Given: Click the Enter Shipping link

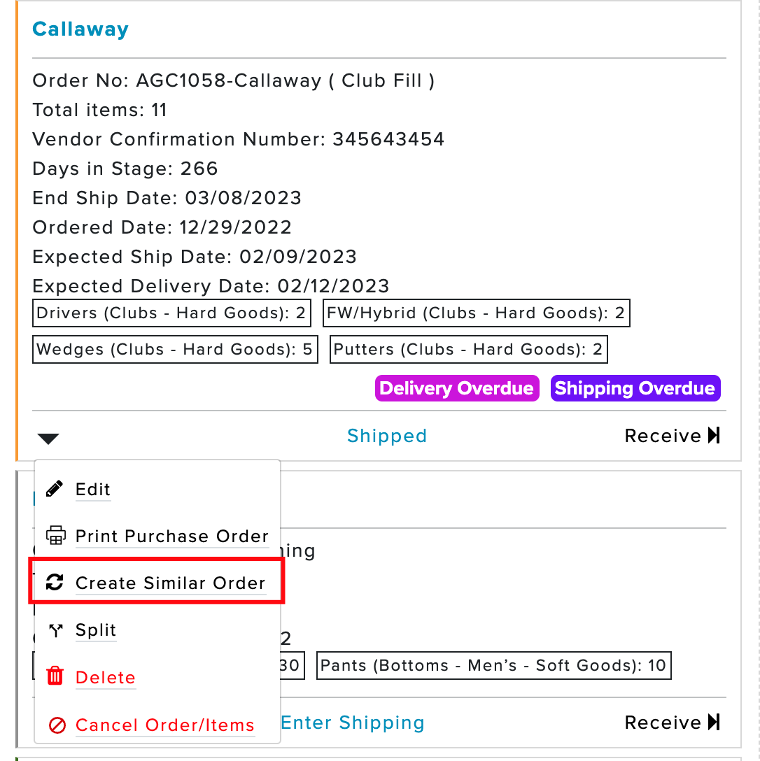Looking at the screenshot, I should 353,723.
